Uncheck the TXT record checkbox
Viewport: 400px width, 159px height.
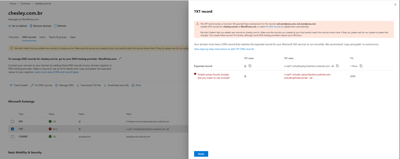[x=13, y=129]
